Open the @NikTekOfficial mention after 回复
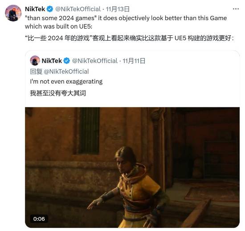 pyautogui.click(x=66, y=71)
